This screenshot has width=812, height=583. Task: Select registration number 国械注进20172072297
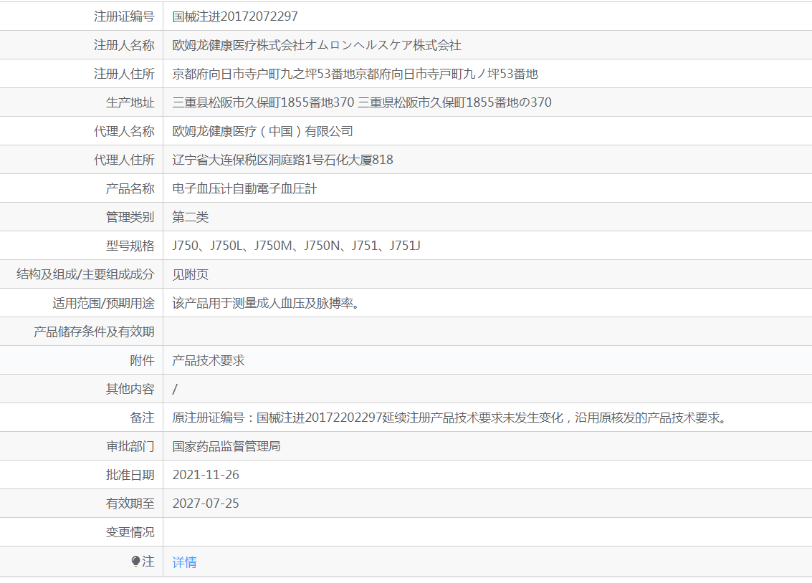235,16
